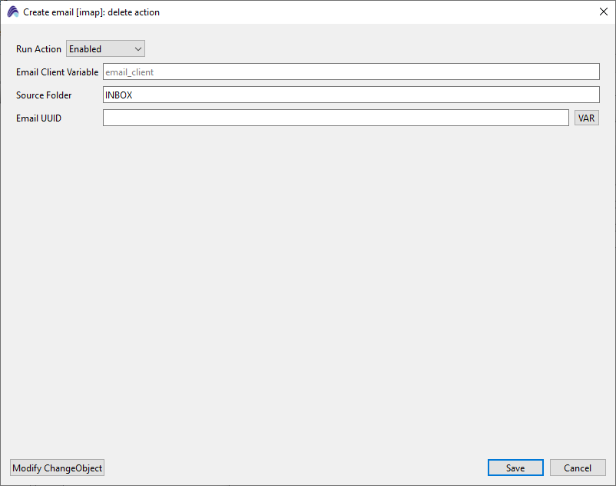Screen dimensions: 616x486
Task: Click the chevron arrow beside Enabled
Action: (x=138, y=49)
